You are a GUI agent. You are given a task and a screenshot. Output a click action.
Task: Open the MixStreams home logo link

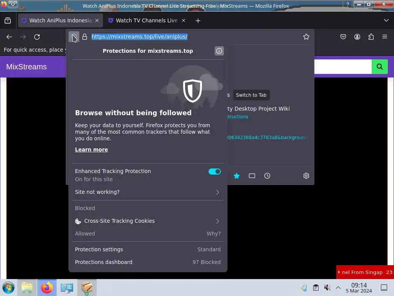pos(27,67)
